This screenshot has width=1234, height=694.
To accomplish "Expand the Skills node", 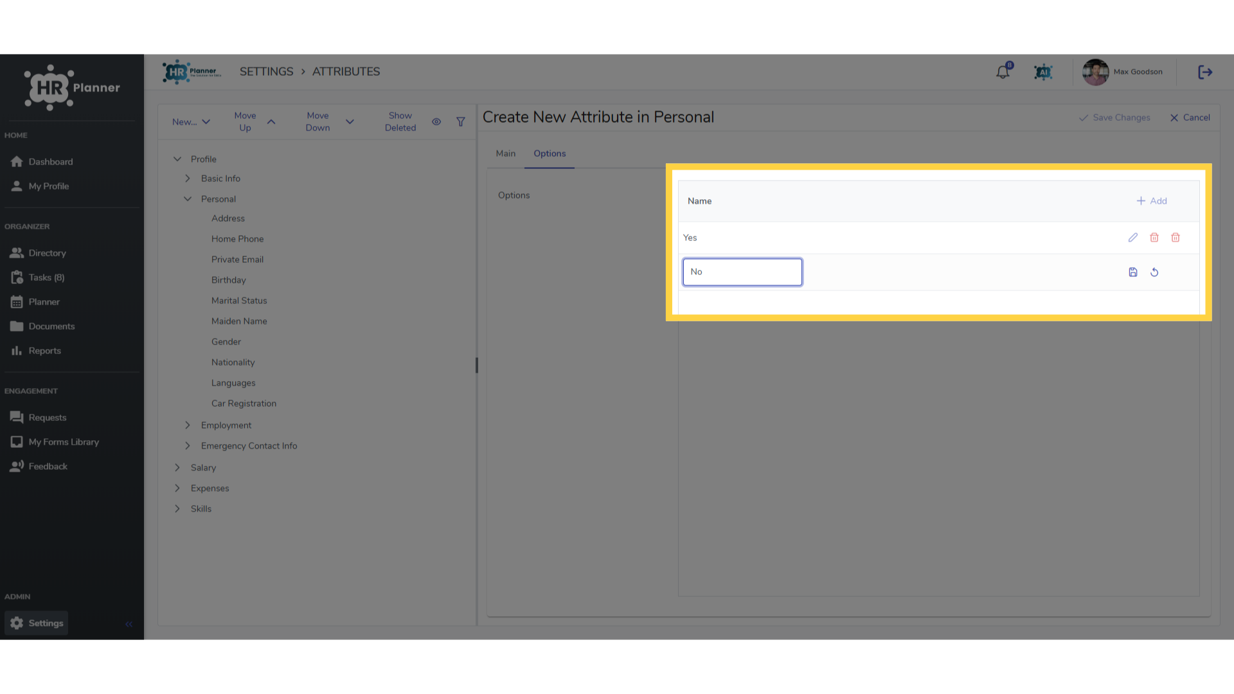I will 177,509.
